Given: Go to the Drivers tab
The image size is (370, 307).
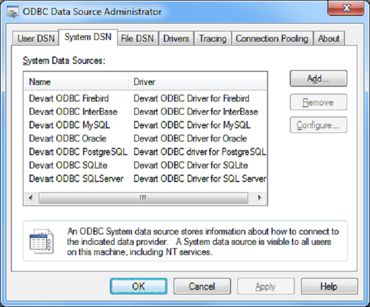Looking at the screenshot, I should (x=176, y=38).
